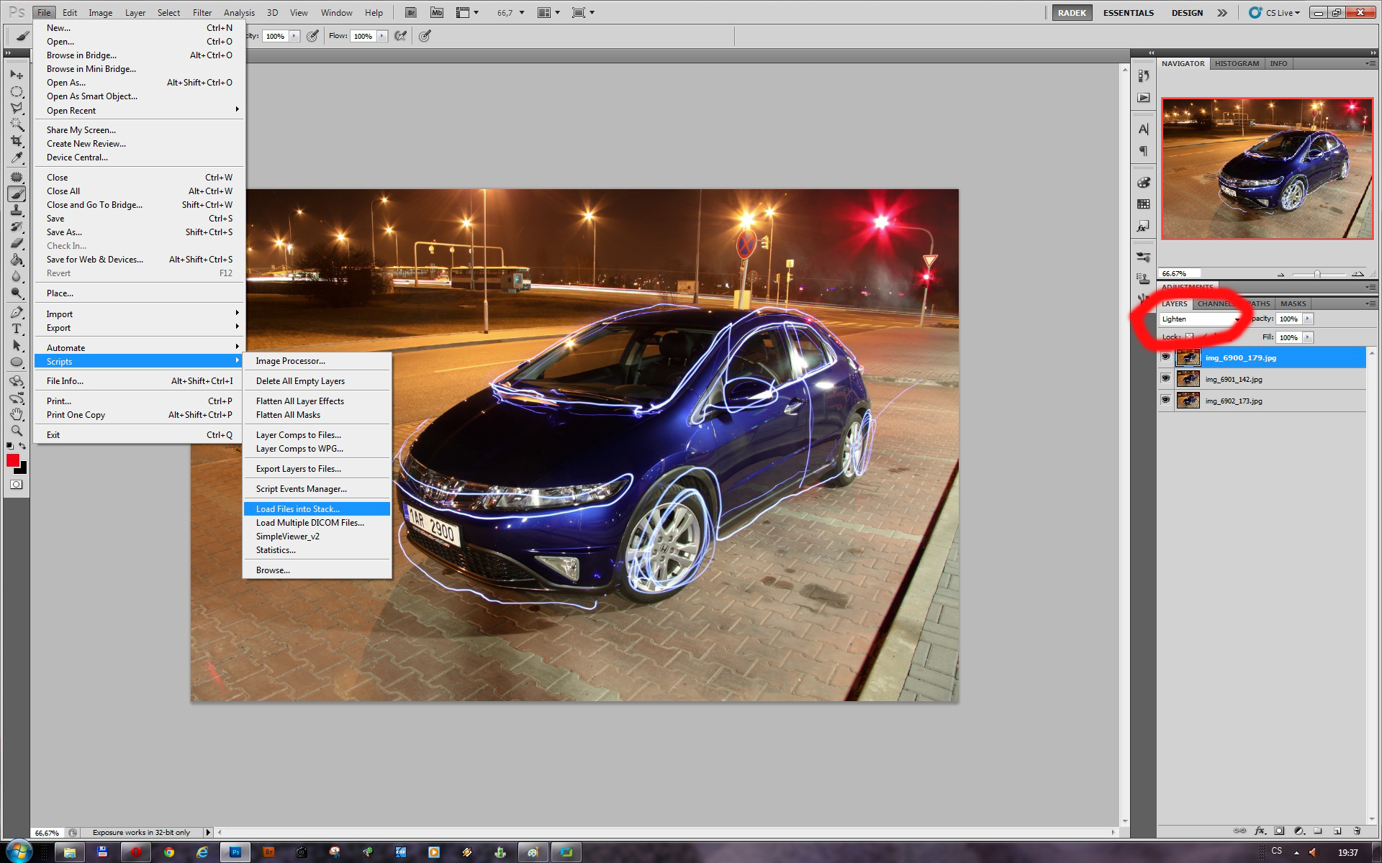Select the Crop tool

(x=17, y=142)
